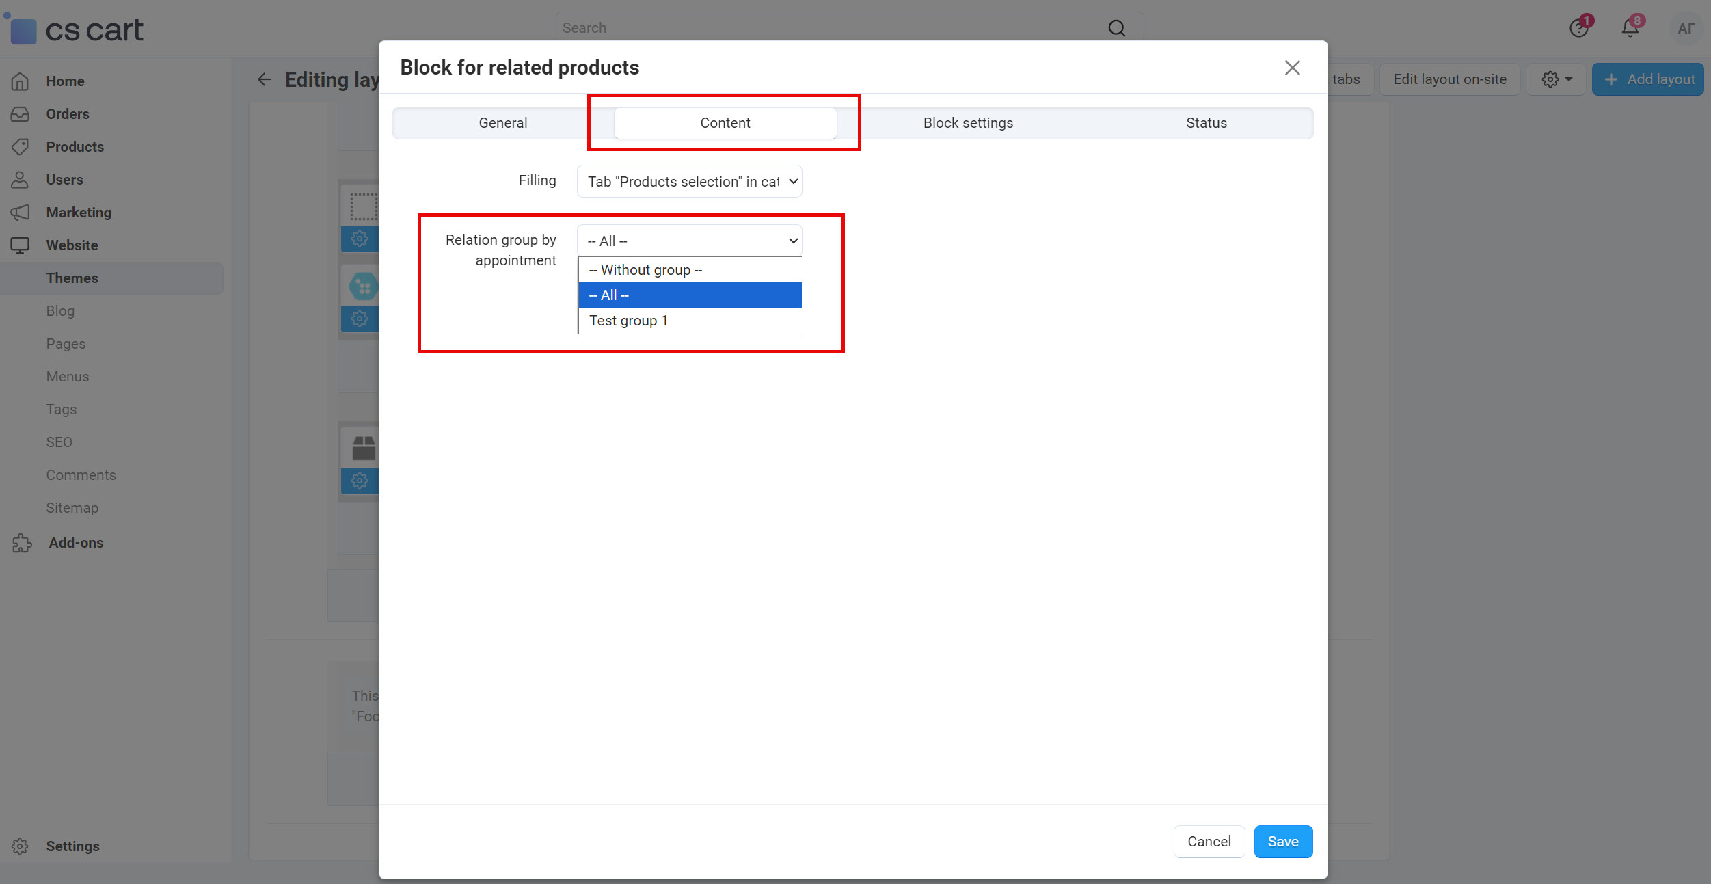Open the Relation group by appointment dropdown
Screen dimensions: 1711x884
pyautogui.click(x=690, y=241)
